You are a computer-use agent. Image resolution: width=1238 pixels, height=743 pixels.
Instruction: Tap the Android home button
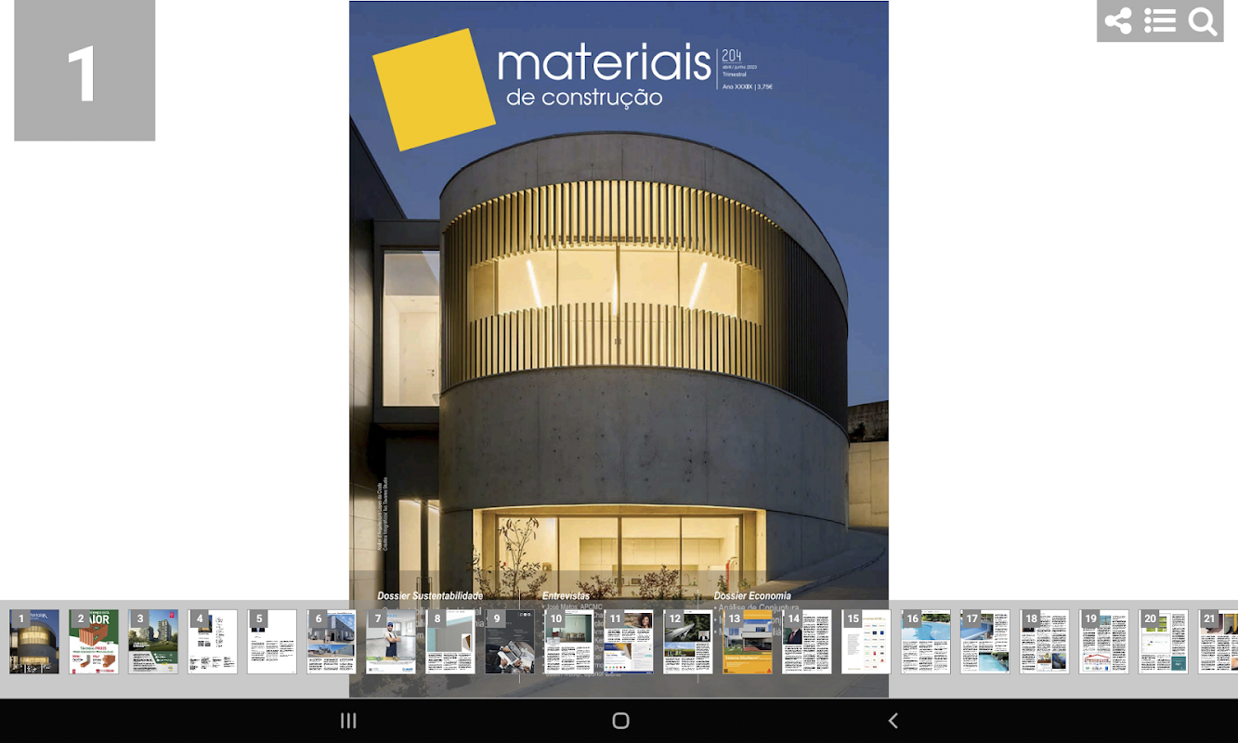click(x=621, y=721)
